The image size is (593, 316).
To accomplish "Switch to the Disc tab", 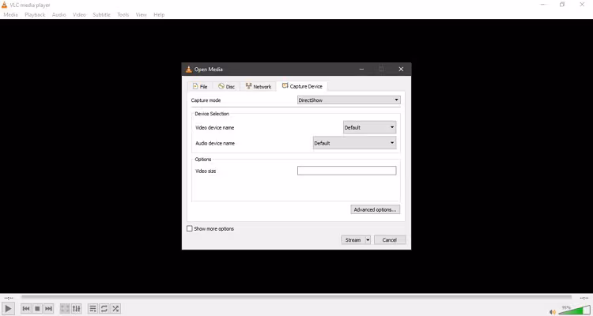I will click(x=227, y=86).
